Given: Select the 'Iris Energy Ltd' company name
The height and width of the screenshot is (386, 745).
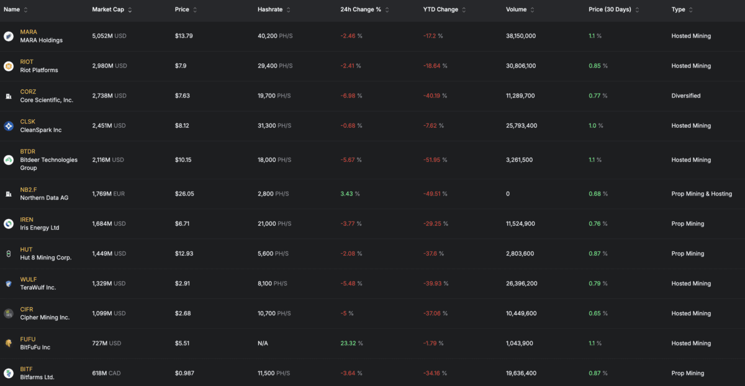Looking at the screenshot, I should (40, 228).
